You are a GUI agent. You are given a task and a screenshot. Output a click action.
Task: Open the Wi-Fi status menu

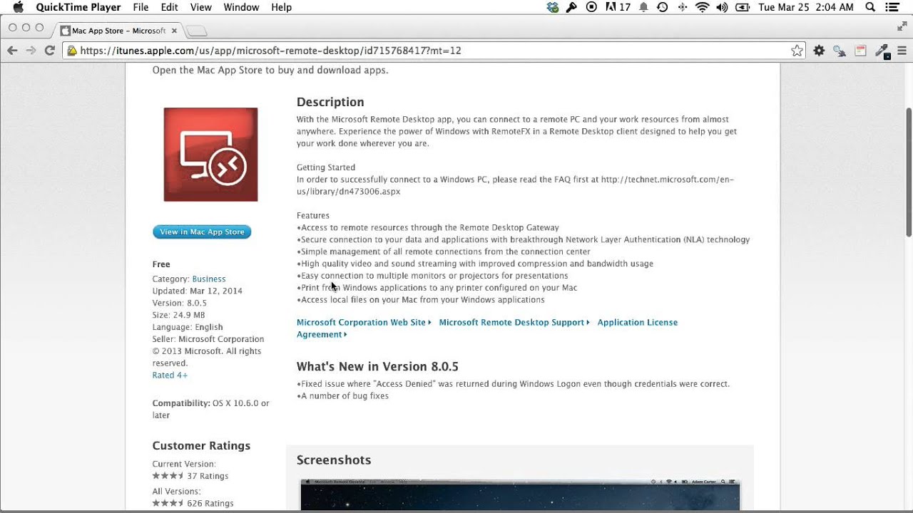click(x=703, y=7)
